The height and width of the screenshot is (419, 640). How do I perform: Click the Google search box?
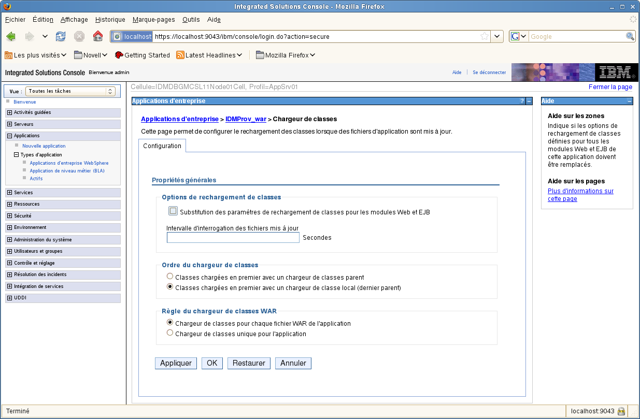pyautogui.click(x=577, y=37)
